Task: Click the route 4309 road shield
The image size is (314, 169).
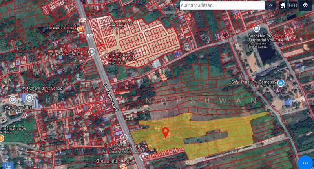Action: [x=89, y=36]
